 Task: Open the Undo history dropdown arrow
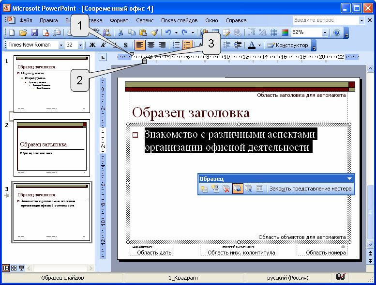pos(176,32)
